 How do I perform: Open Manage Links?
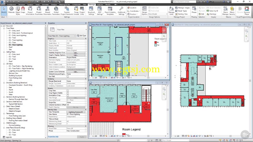171,11
